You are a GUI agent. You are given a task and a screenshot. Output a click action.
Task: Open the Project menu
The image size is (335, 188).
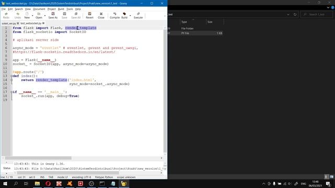click(x=51, y=9)
